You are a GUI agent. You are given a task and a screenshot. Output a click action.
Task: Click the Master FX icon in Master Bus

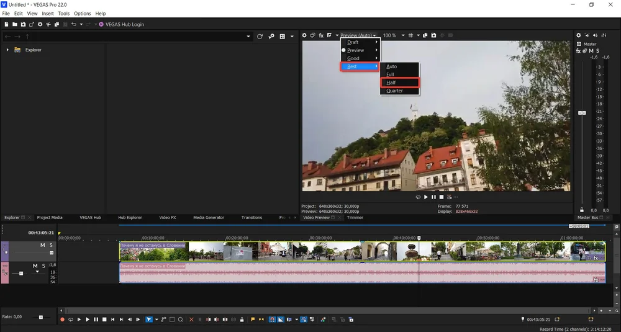point(578,51)
